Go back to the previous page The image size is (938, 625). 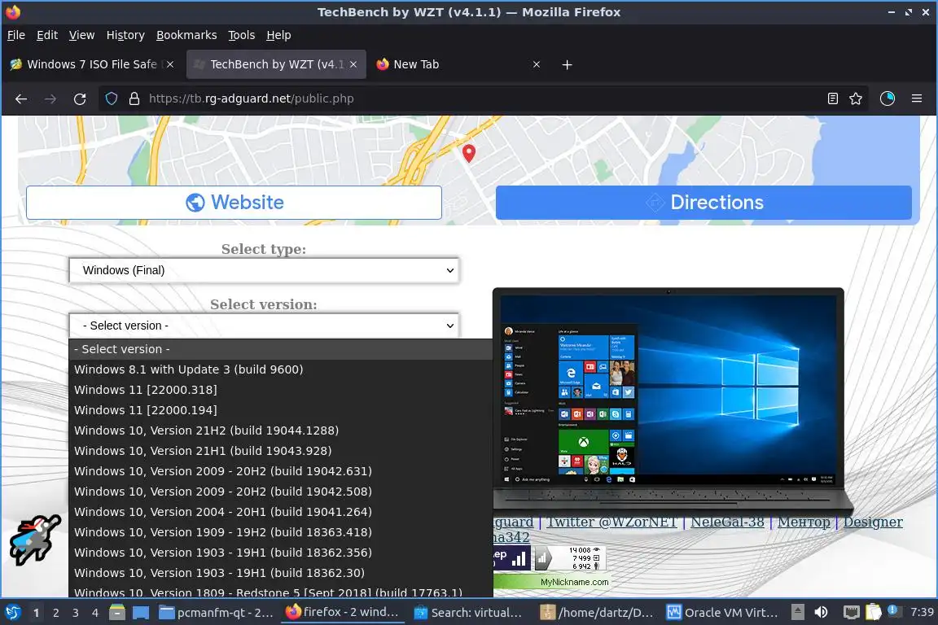(x=21, y=98)
